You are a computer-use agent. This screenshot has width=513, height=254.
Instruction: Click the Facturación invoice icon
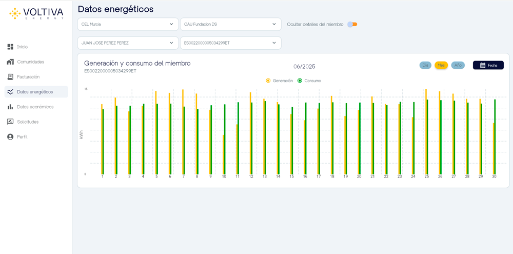10,77
